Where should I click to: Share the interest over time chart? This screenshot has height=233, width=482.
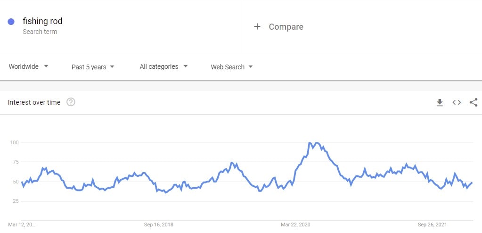click(474, 102)
